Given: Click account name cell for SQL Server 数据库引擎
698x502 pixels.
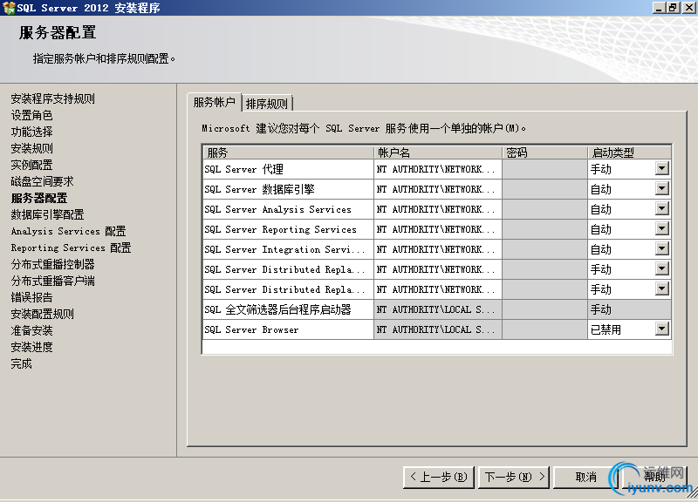Looking at the screenshot, I should pyautogui.click(x=438, y=189).
